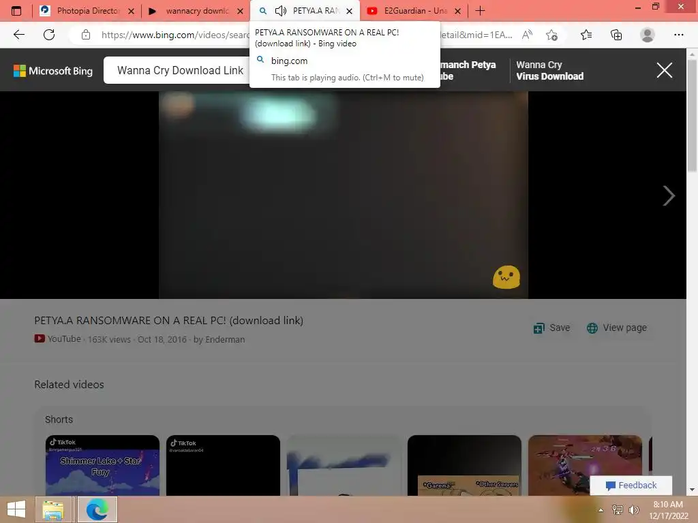Switch to the wannacry download tab

[x=196, y=11]
